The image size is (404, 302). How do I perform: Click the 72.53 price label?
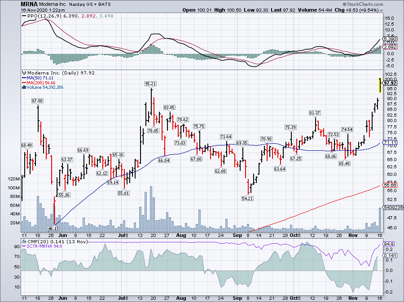pos(334,134)
